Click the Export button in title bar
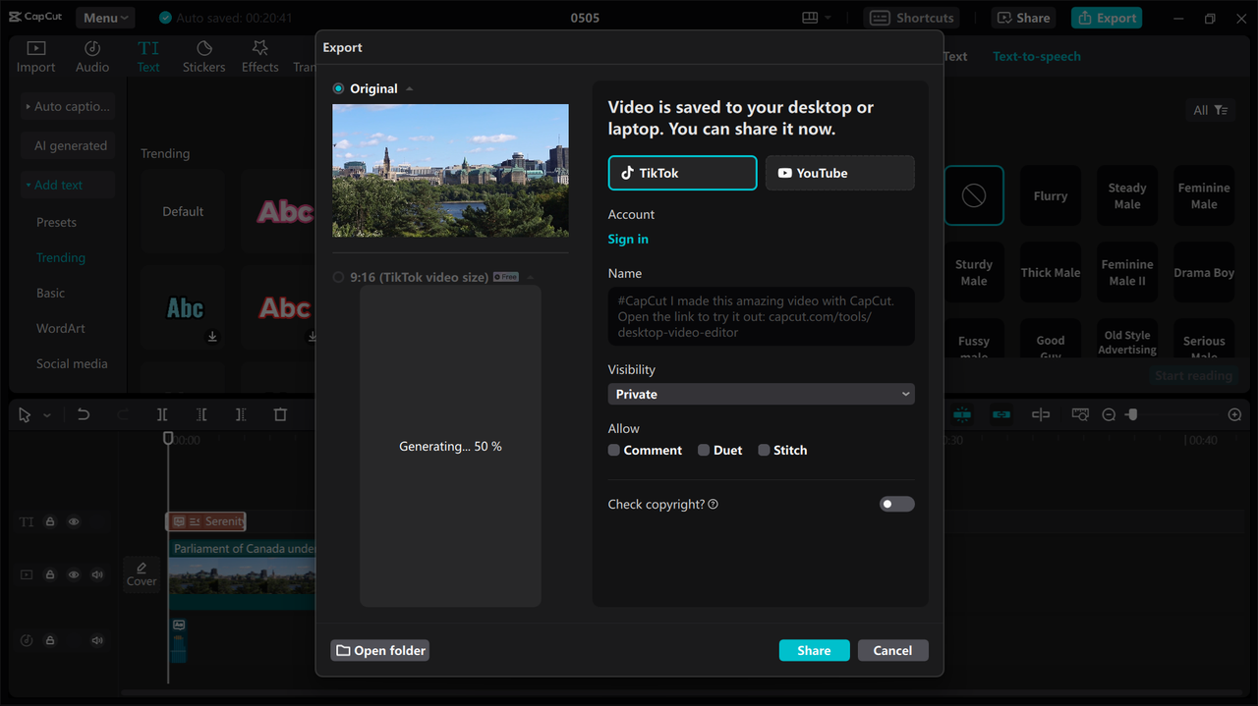 tap(1107, 18)
